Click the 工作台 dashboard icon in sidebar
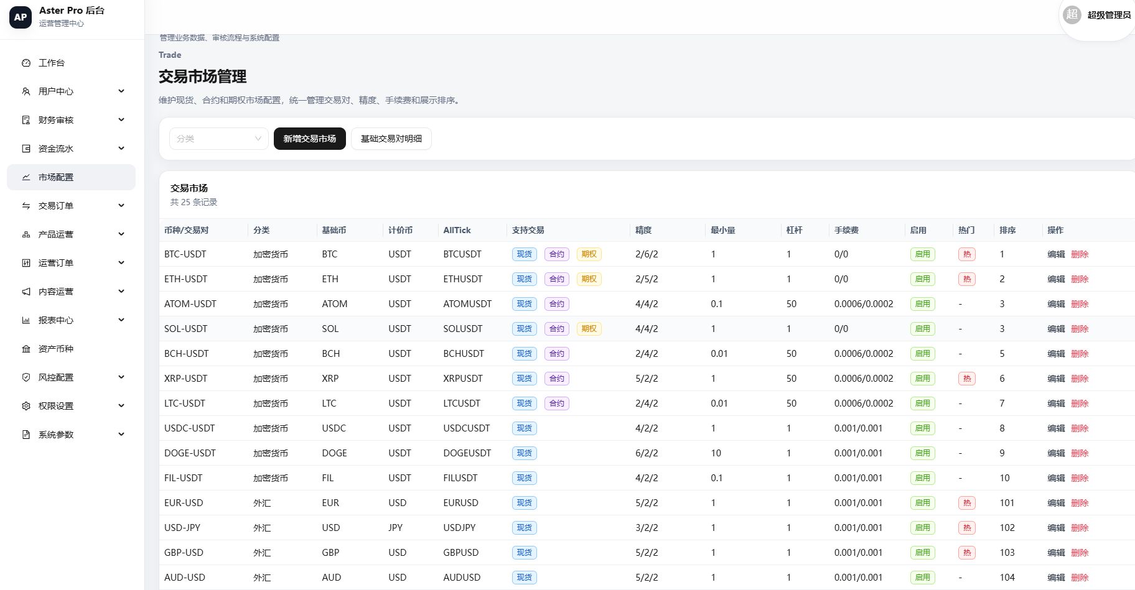Image resolution: width=1135 pixels, height=590 pixels. click(26, 63)
